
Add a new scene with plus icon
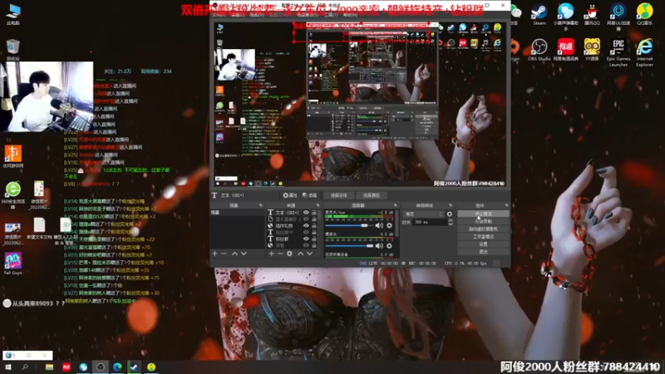[x=214, y=253]
